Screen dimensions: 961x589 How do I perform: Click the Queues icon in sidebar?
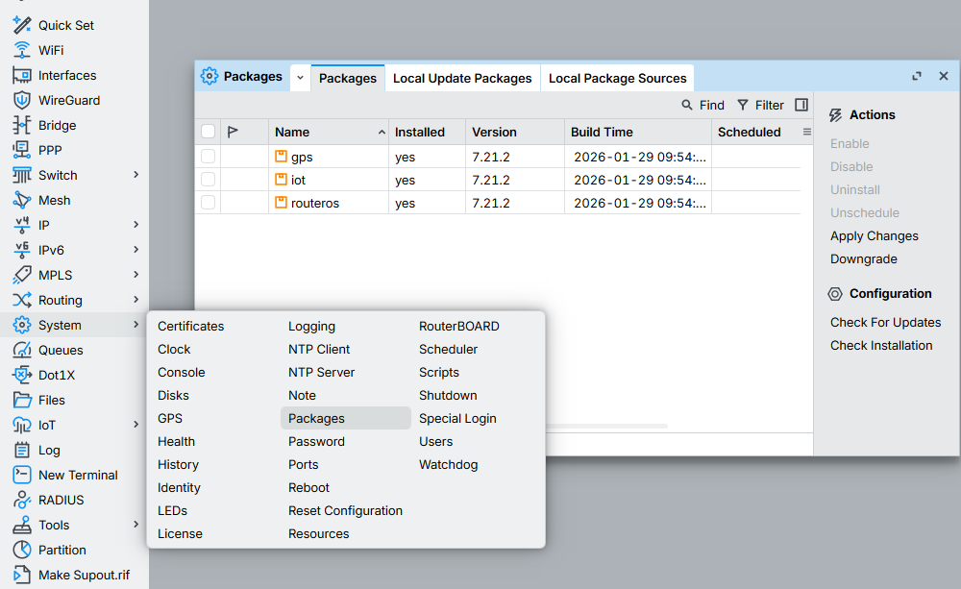22,350
